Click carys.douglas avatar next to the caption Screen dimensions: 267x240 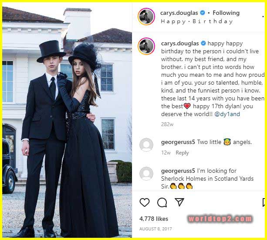click(x=146, y=46)
